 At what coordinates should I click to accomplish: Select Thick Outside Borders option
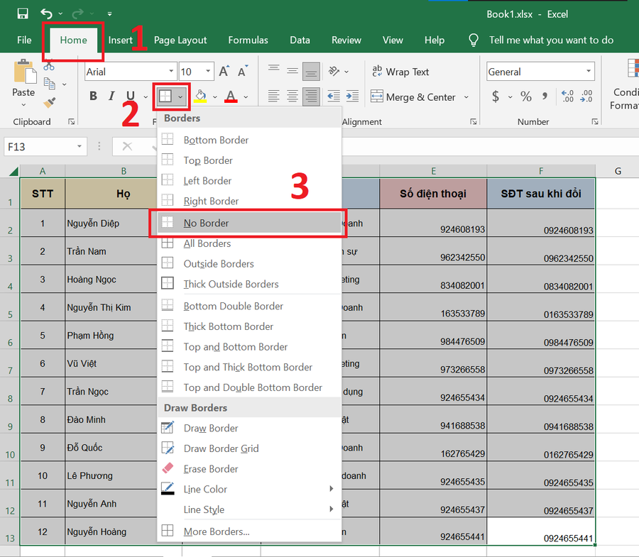pos(249,284)
